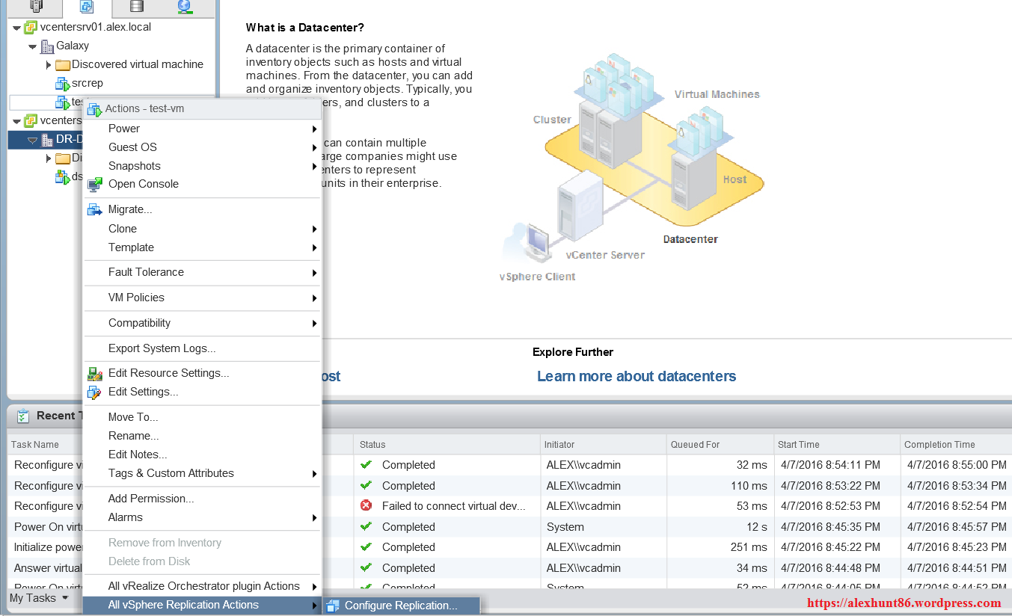Sort tasks by the Start Time column header
This screenshot has height=616, width=1012.
[798, 444]
